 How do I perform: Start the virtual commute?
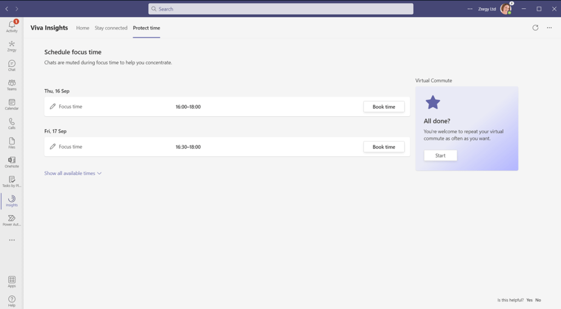(x=440, y=156)
